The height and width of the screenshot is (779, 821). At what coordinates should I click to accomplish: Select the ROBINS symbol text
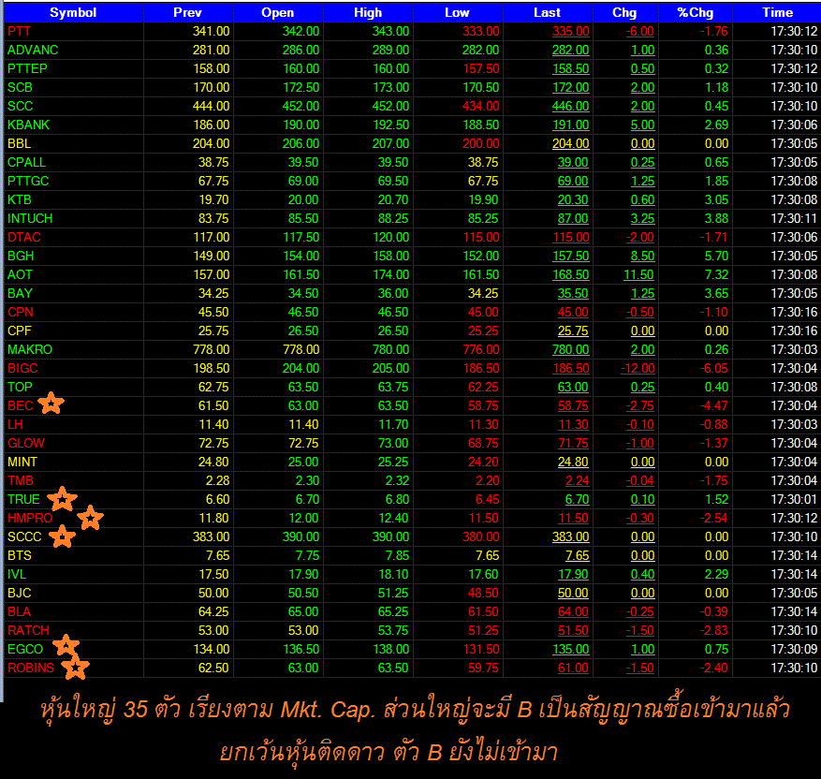[x=30, y=668]
